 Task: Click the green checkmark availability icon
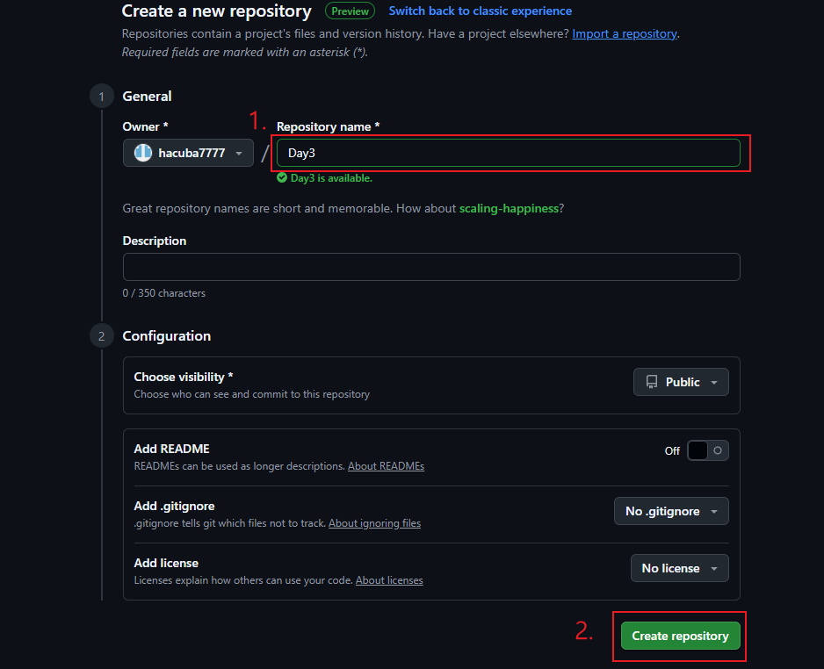pyautogui.click(x=282, y=178)
